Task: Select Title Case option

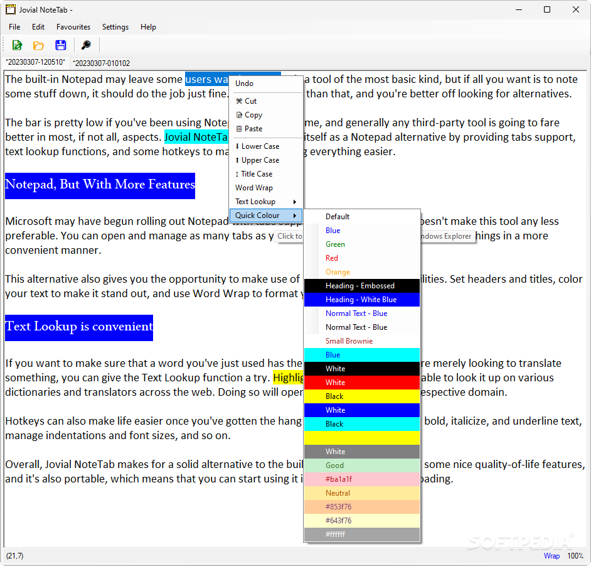Action: pos(266,174)
